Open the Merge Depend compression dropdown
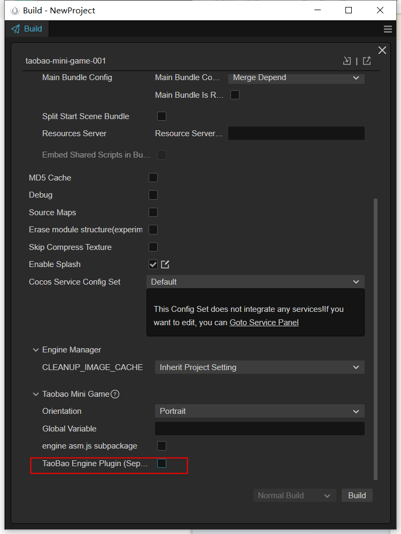This screenshot has width=401, height=534. point(296,77)
